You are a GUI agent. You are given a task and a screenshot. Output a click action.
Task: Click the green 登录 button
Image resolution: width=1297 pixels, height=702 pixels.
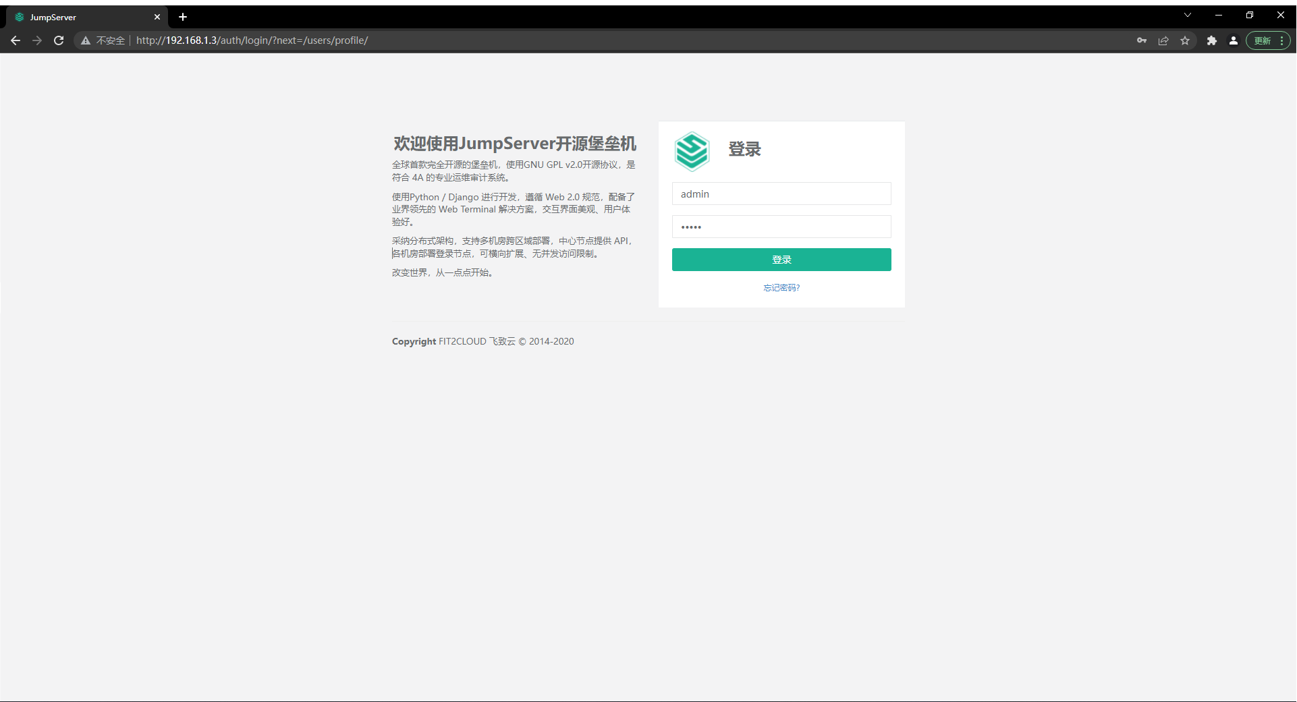click(781, 260)
